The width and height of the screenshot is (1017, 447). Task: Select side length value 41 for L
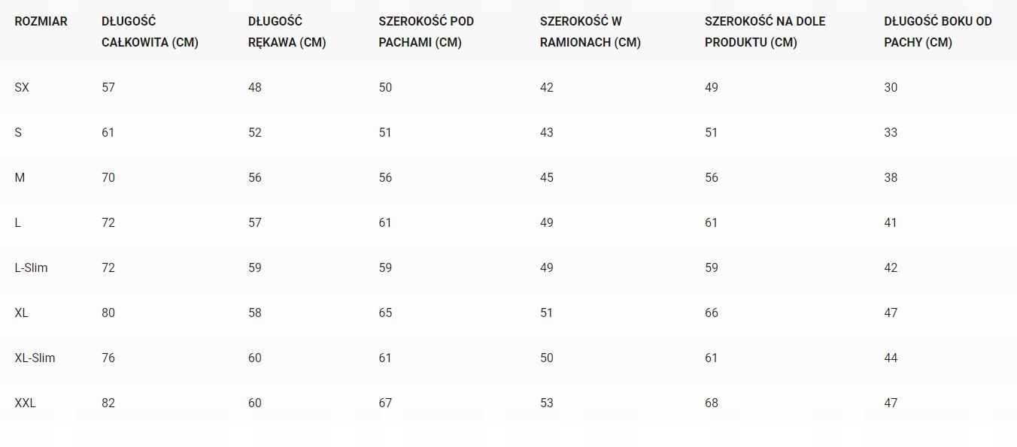(x=891, y=223)
